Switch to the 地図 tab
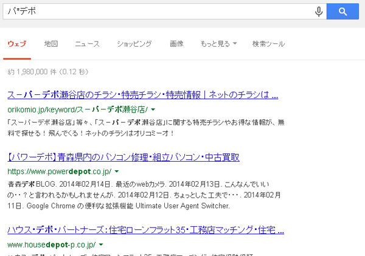365x256 pixels. coord(51,44)
